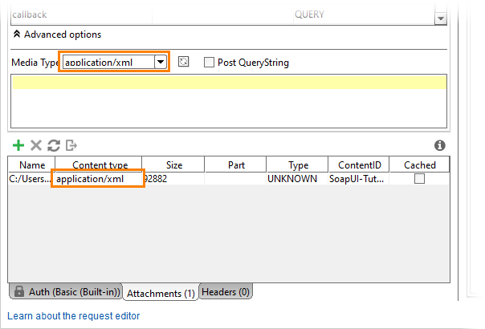This screenshot has width=485, height=329.
Task: Toggle the Cached checkbox for the attachment
Action: [419, 179]
